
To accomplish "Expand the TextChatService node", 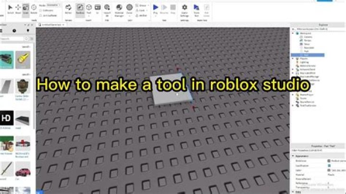I will 293,106.
